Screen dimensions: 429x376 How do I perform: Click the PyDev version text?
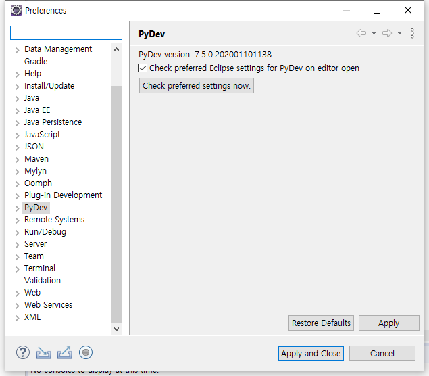pyautogui.click(x=205, y=55)
